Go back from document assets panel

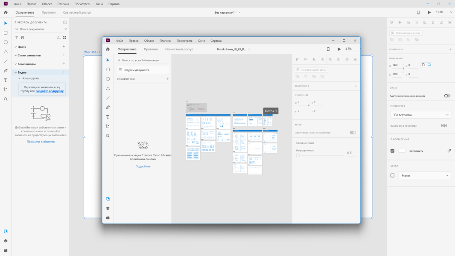15,22
